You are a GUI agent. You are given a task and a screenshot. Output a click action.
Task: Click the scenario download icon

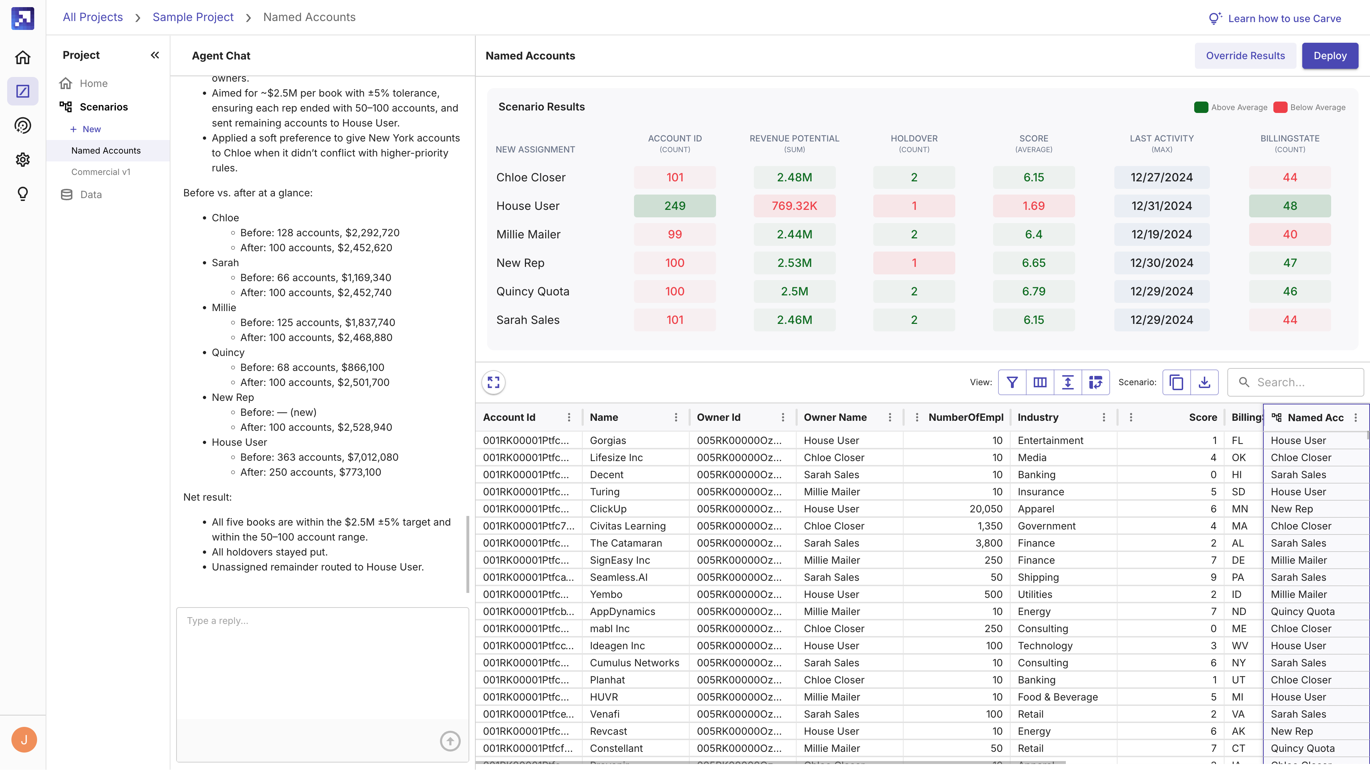coord(1204,382)
